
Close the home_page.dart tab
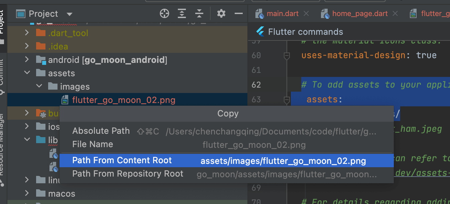coord(396,14)
